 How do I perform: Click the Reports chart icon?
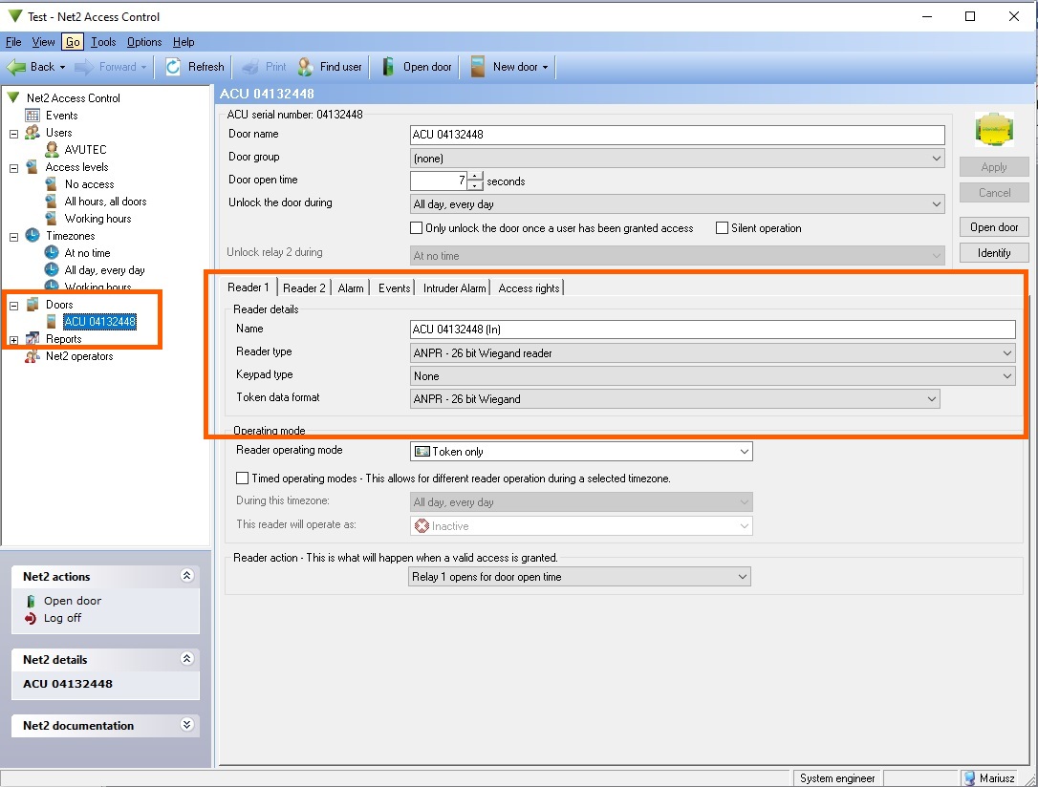click(32, 339)
